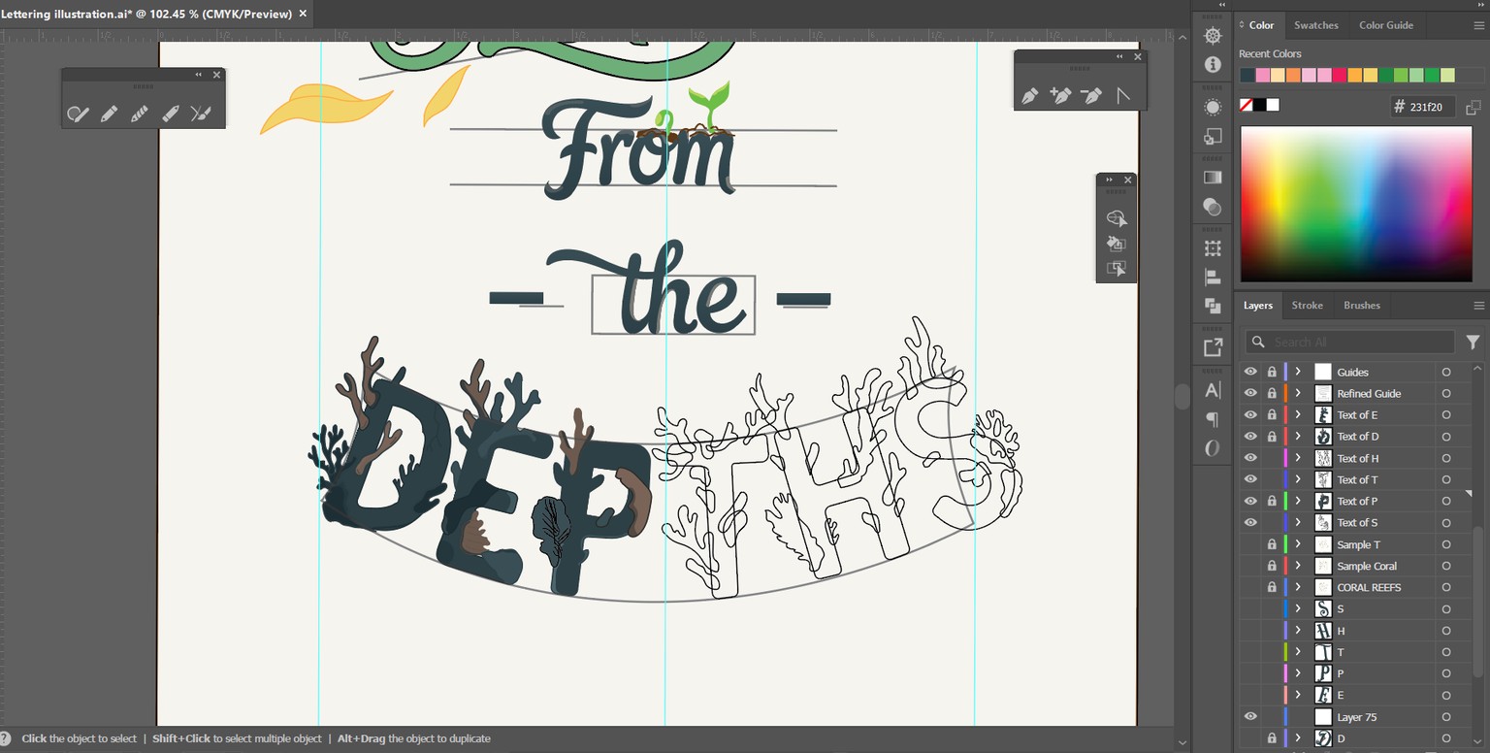Open the Info panel icon

pos(1213,64)
